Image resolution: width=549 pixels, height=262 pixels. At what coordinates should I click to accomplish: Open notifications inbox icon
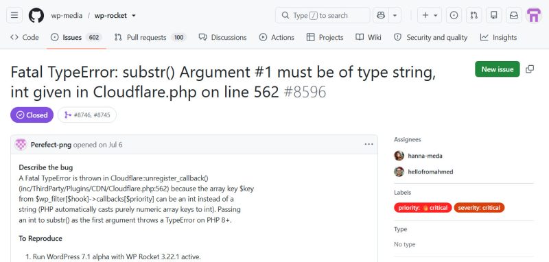point(513,15)
